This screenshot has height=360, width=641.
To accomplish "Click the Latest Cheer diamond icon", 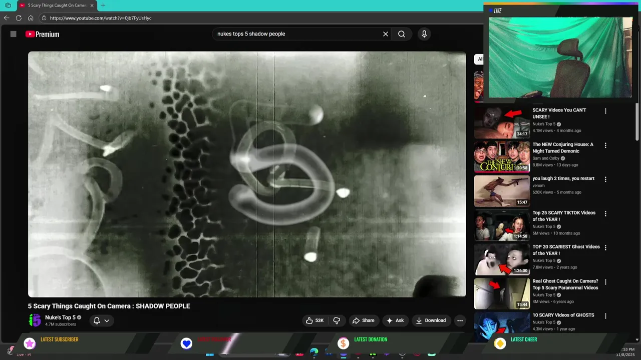I will tap(500, 343).
